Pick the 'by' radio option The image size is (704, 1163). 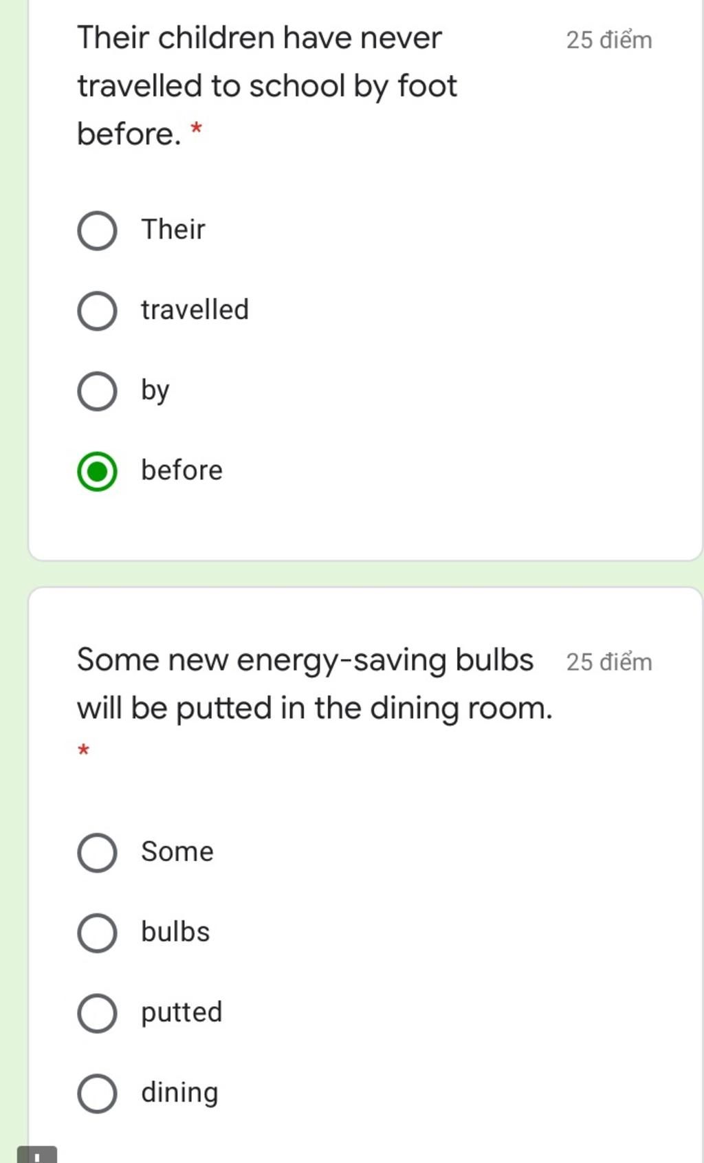click(x=97, y=391)
